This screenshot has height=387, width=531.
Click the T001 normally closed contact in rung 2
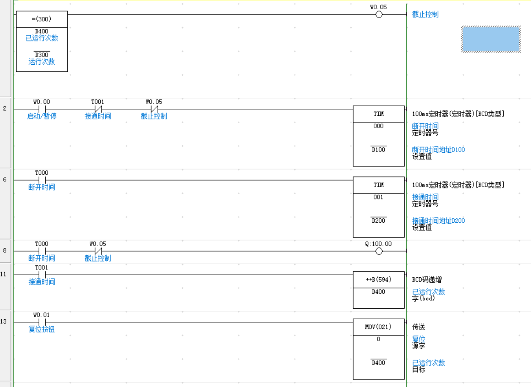98,109
